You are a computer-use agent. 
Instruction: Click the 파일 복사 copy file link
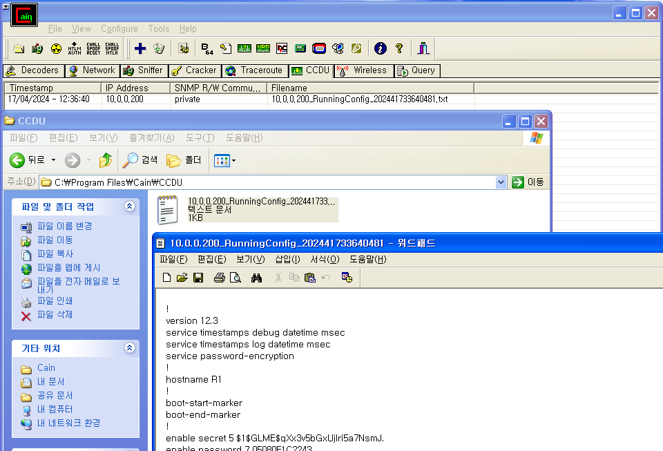click(x=55, y=254)
